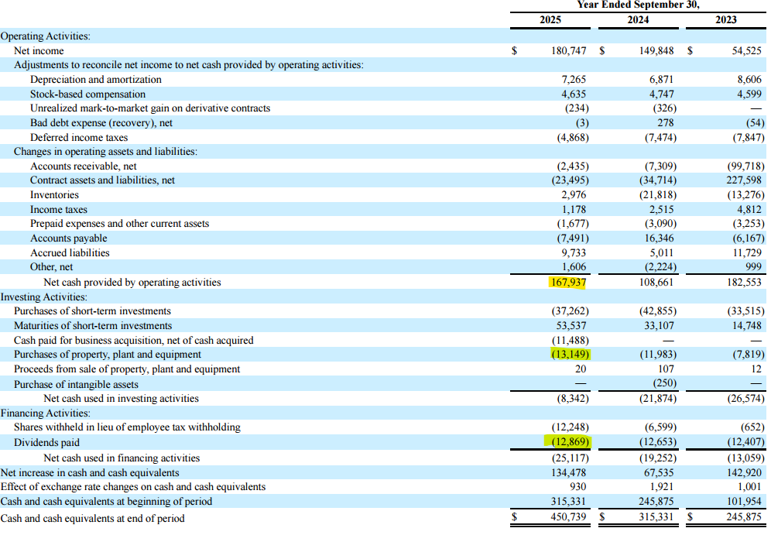This screenshot has height=535, width=771.
Task: Select the 180,747 net income value
Action: click(570, 50)
